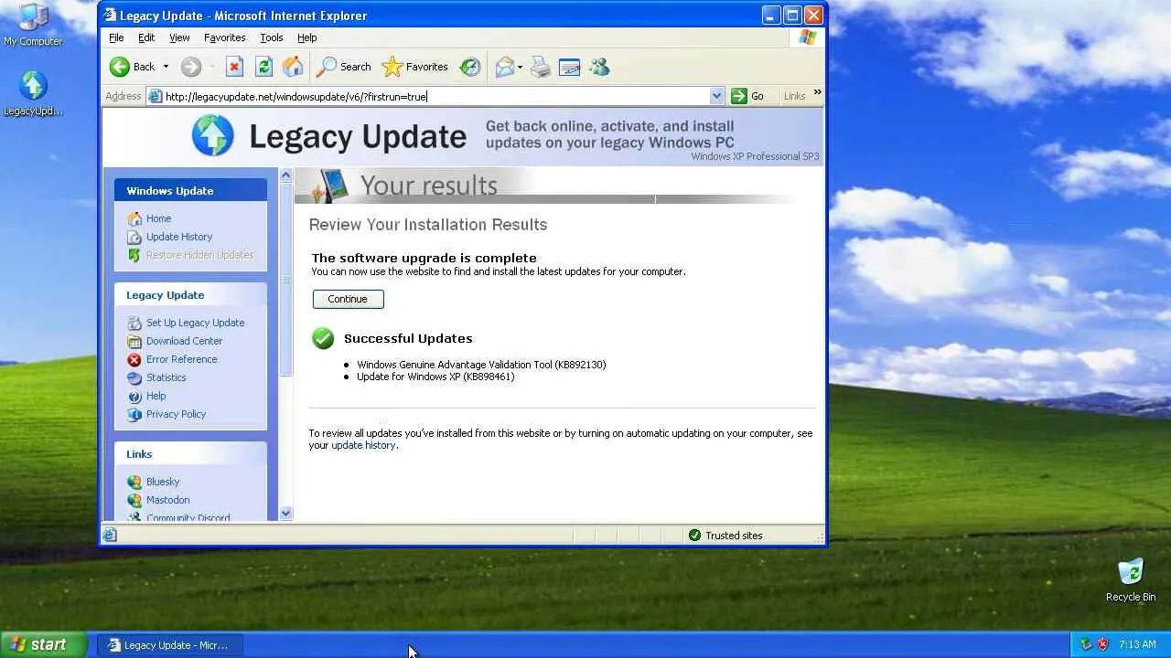Open the Privacy Policy link
The height and width of the screenshot is (658, 1171).
click(176, 414)
